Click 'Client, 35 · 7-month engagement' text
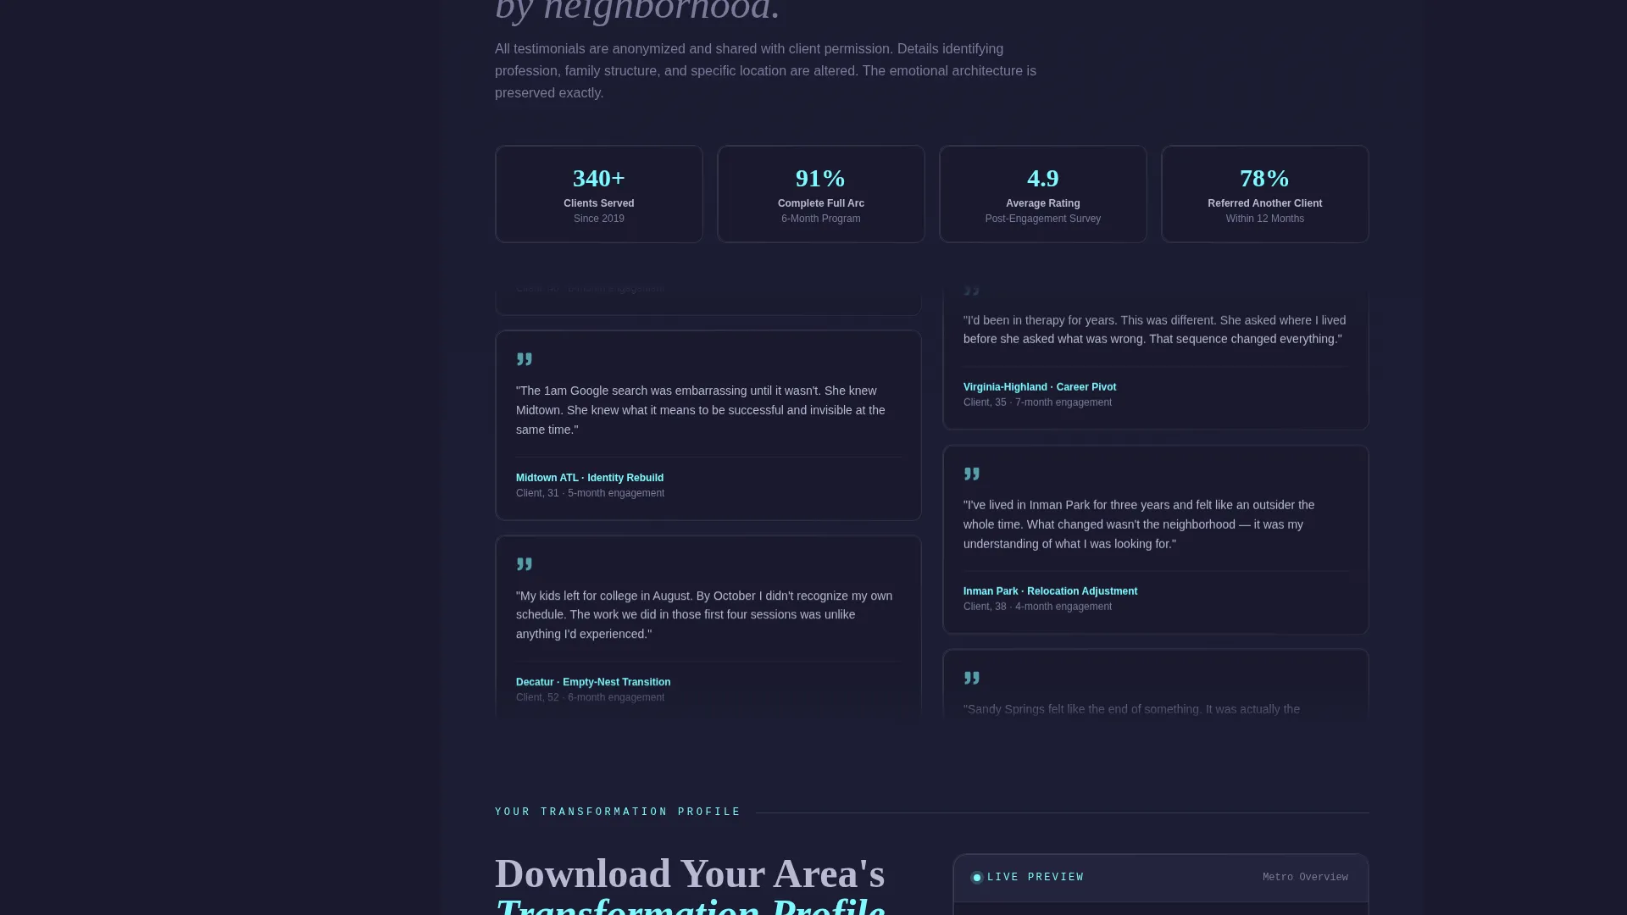The height and width of the screenshot is (915, 1627). (x=1037, y=402)
